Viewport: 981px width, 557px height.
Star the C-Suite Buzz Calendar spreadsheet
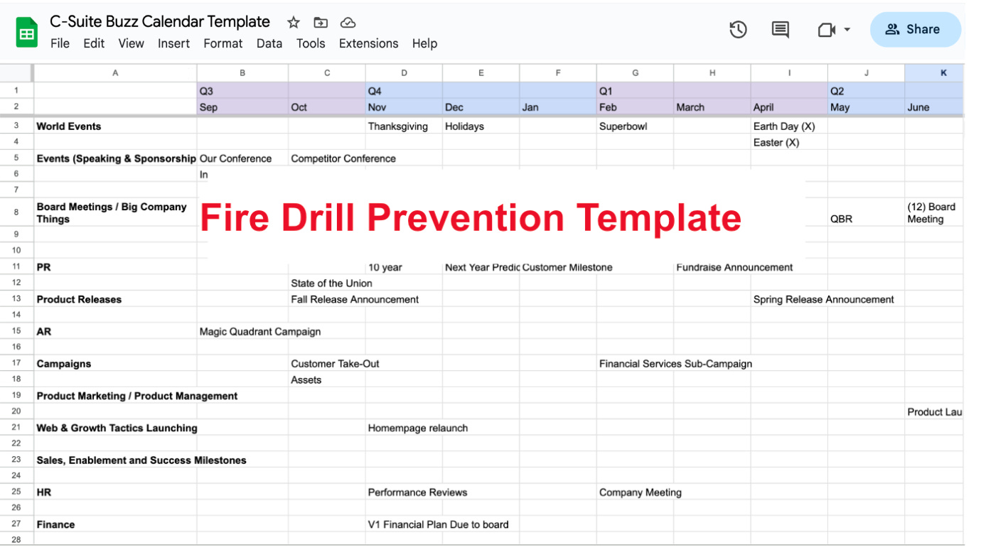pyautogui.click(x=293, y=22)
